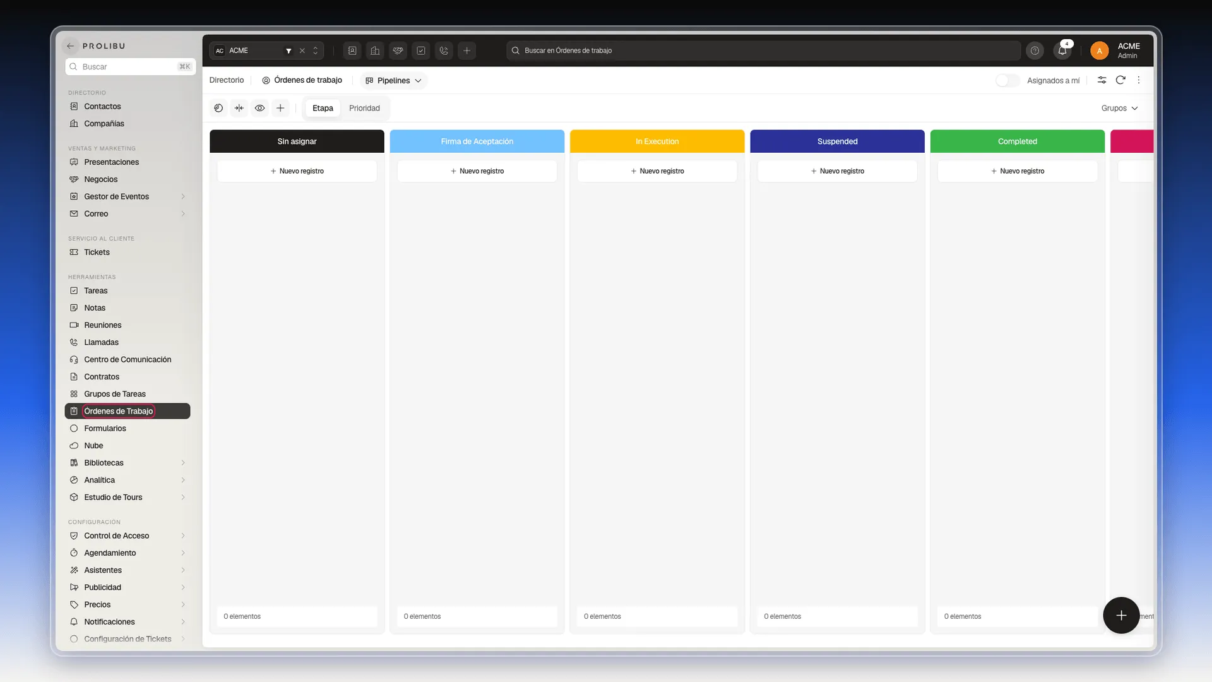Viewport: 1212px width, 682px height.
Task: Expand Gestor de Eventos submenu
Action: (x=183, y=196)
